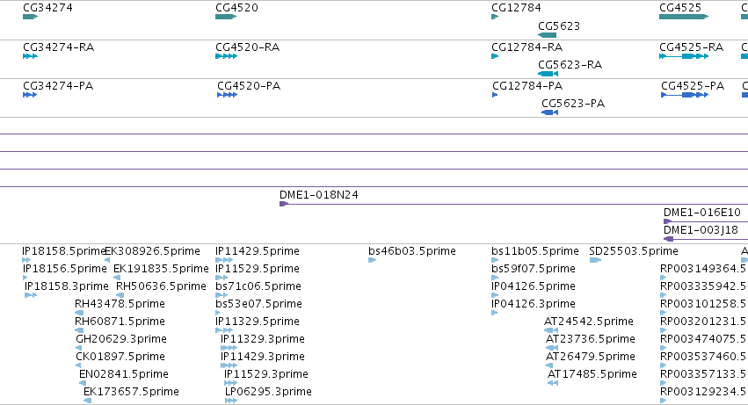Viewport: 748px width, 405px height.
Task: Click the CG12784-RA transcript glyph
Action: click(x=495, y=56)
